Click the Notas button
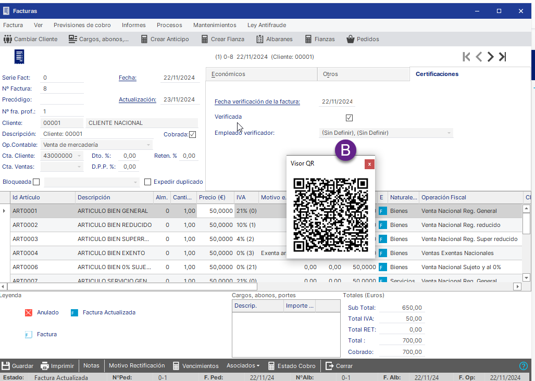This screenshot has width=535, height=381. pyautogui.click(x=92, y=366)
